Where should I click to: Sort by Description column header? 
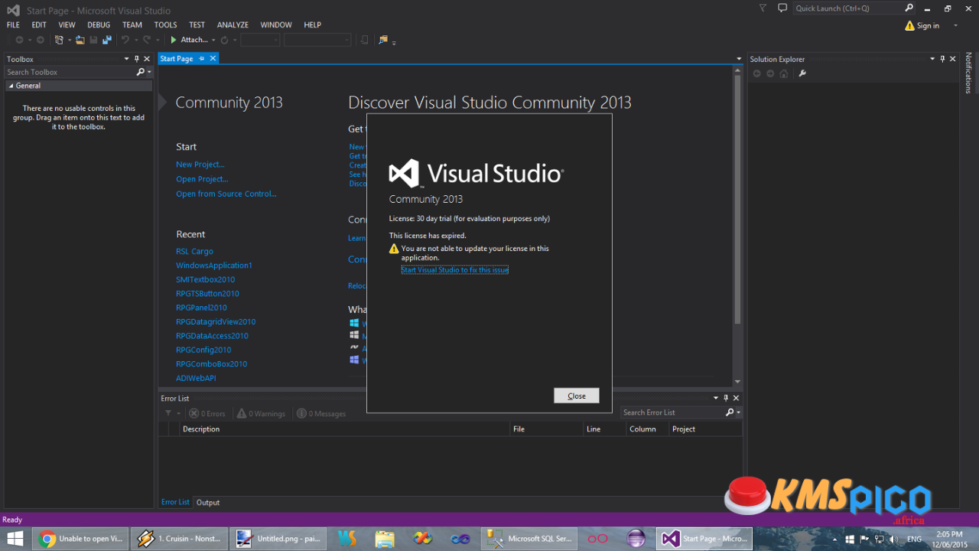pos(201,429)
